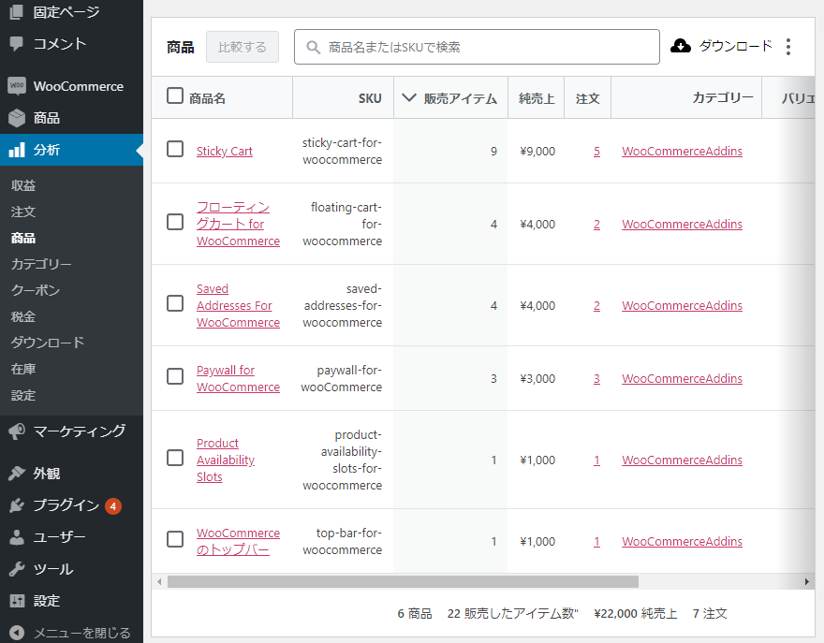Screen dimensions: 824x643
Task: Sort table by 注文 column header
Action: (x=587, y=98)
